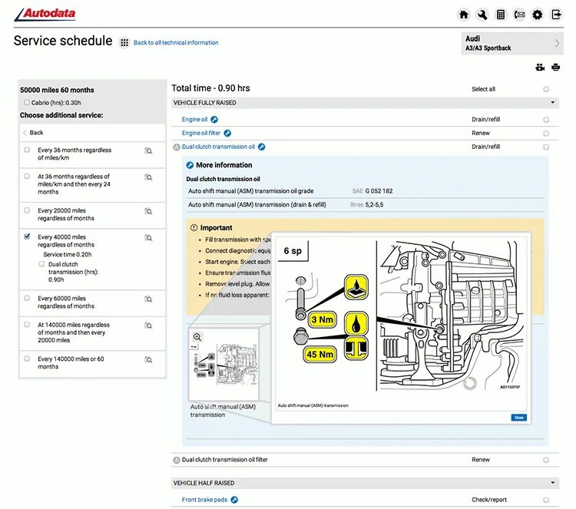Toggle info icon beside Dual clutch transmission oil
Viewport: 576px width, 509px height.
(x=262, y=147)
